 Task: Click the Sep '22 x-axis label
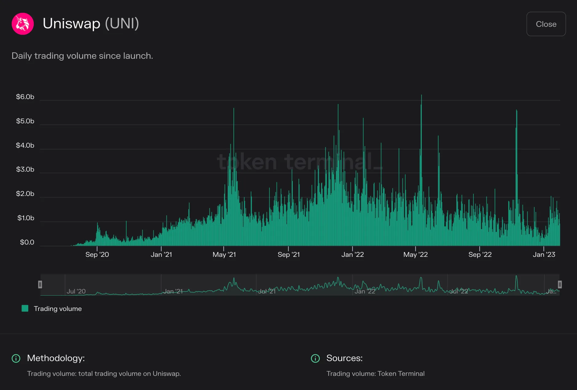(x=480, y=255)
